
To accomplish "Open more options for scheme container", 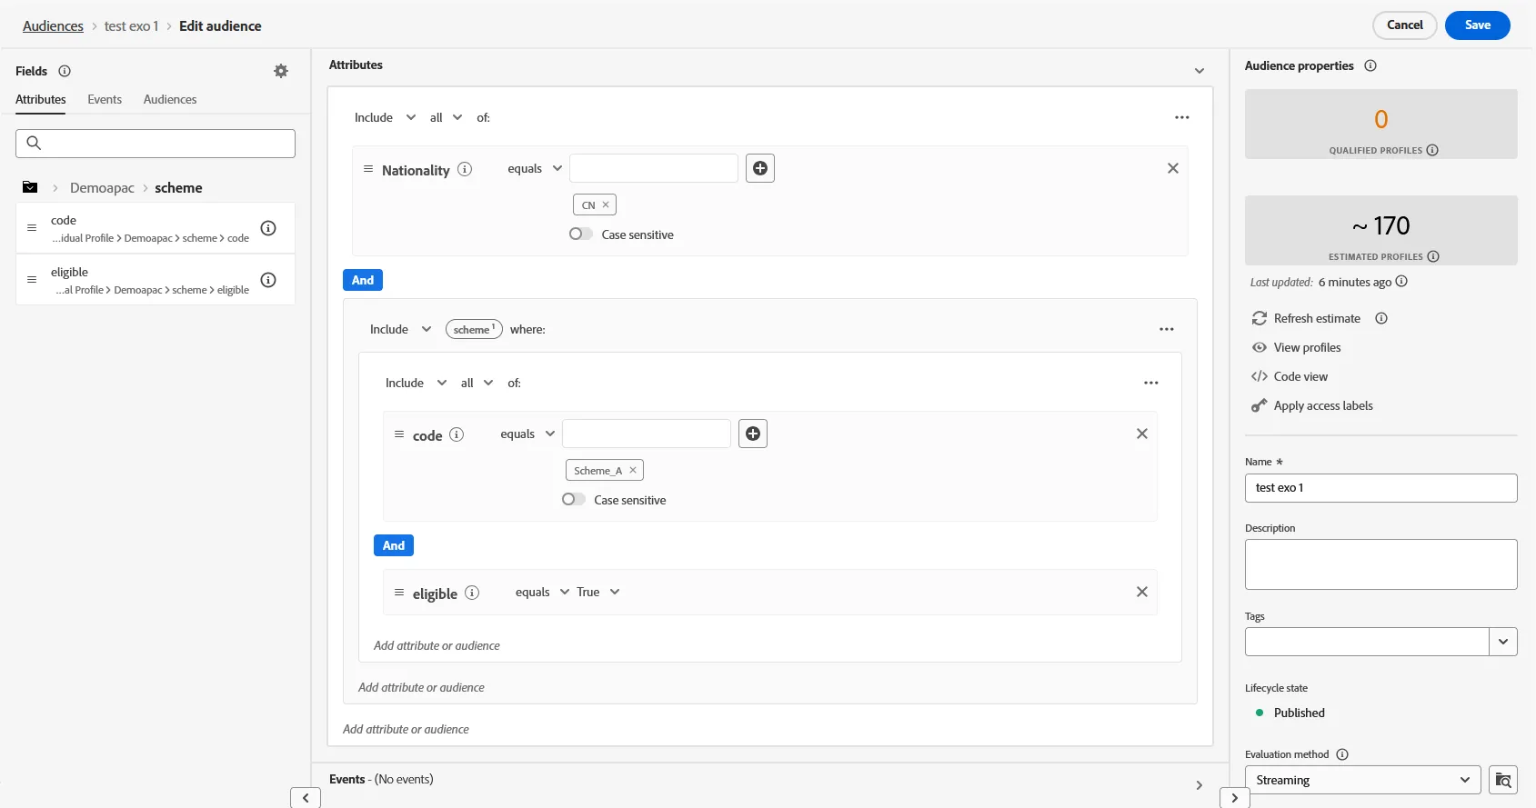I will tap(1167, 329).
